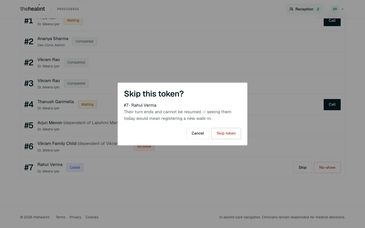Click the Reception people icon
365x228 pixels.
click(291, 9)
